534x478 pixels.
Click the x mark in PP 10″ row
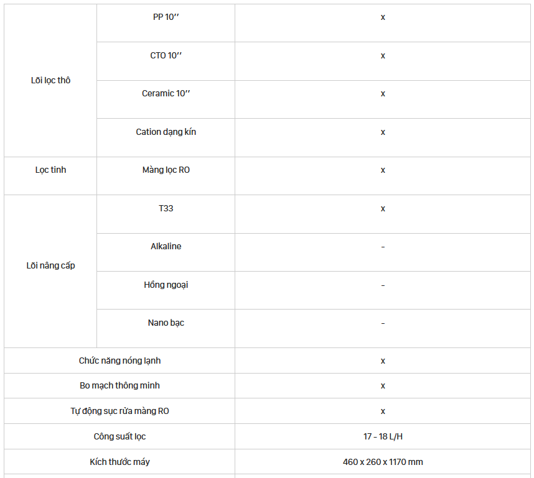(383, 17)
